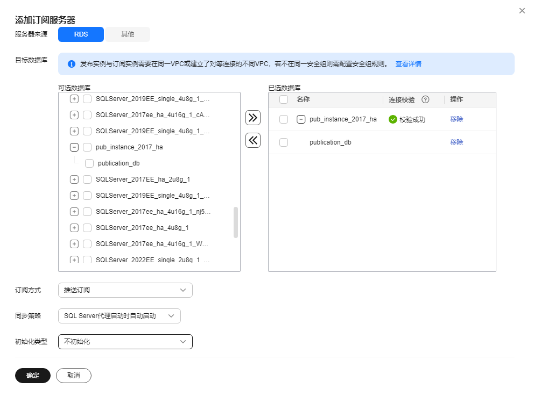Select RDS as server source
This screenshot has width=534, height=396.
pyautogui.click(x=81, y=34)
